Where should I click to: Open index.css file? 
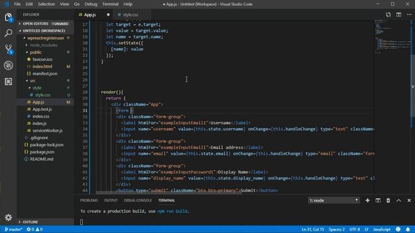tap(41, 116)
